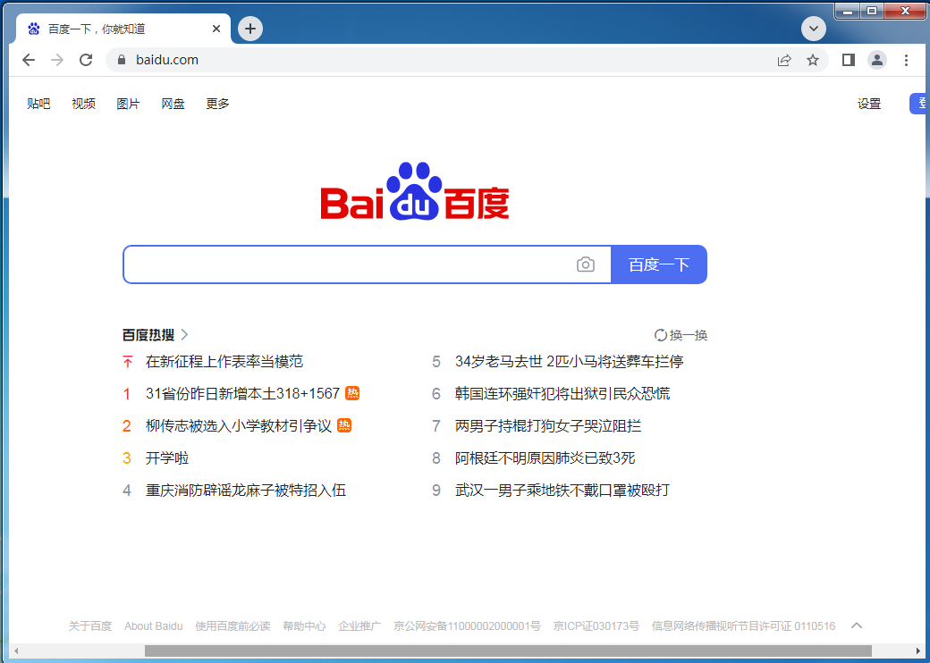
Task: Click the 热 badge beside 31省份
Action: (x=352, y=393)
